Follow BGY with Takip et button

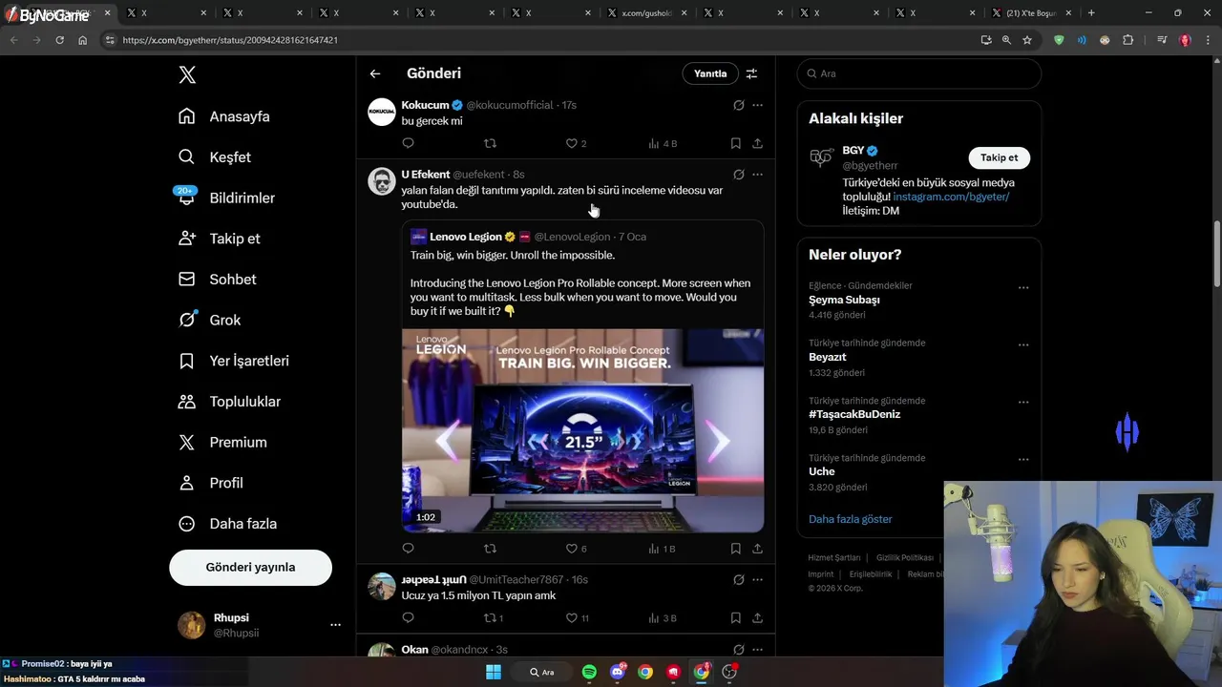(x=999, y=157)
